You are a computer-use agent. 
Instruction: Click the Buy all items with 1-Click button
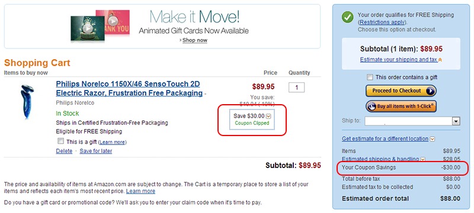[401, 106]
